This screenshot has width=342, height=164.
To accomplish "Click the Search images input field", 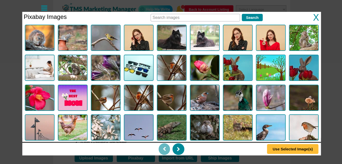I will [195, 17].
